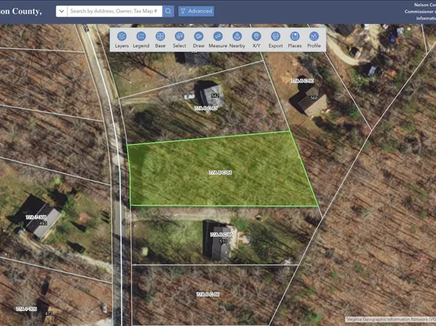Screen dimensions: 436x326
Task: Open the Layers tool
Action: point(121,40)
